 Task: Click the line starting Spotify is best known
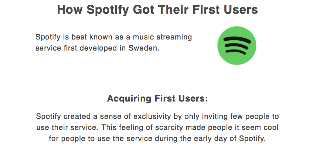(x=114, y=37)
